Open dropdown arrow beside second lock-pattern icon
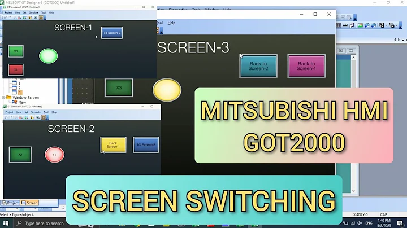Screen dimensions: 407x228 pyautogui.click(x=397, y=25)
